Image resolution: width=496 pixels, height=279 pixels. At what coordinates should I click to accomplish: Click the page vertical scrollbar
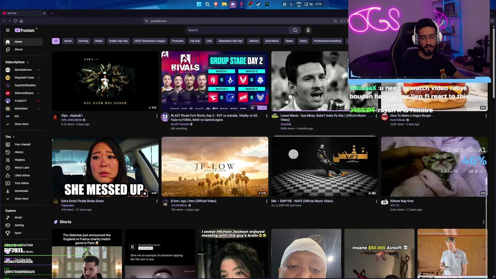coord(493,62)
